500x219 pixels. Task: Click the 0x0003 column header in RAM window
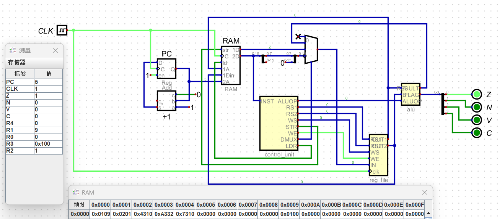click(163, 205)
